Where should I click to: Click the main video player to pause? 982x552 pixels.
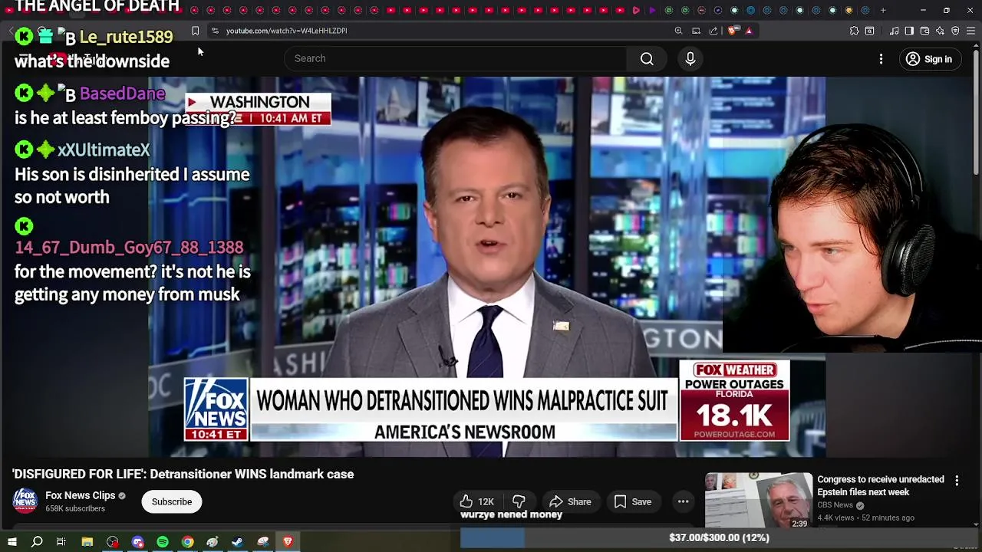[486, 267]
